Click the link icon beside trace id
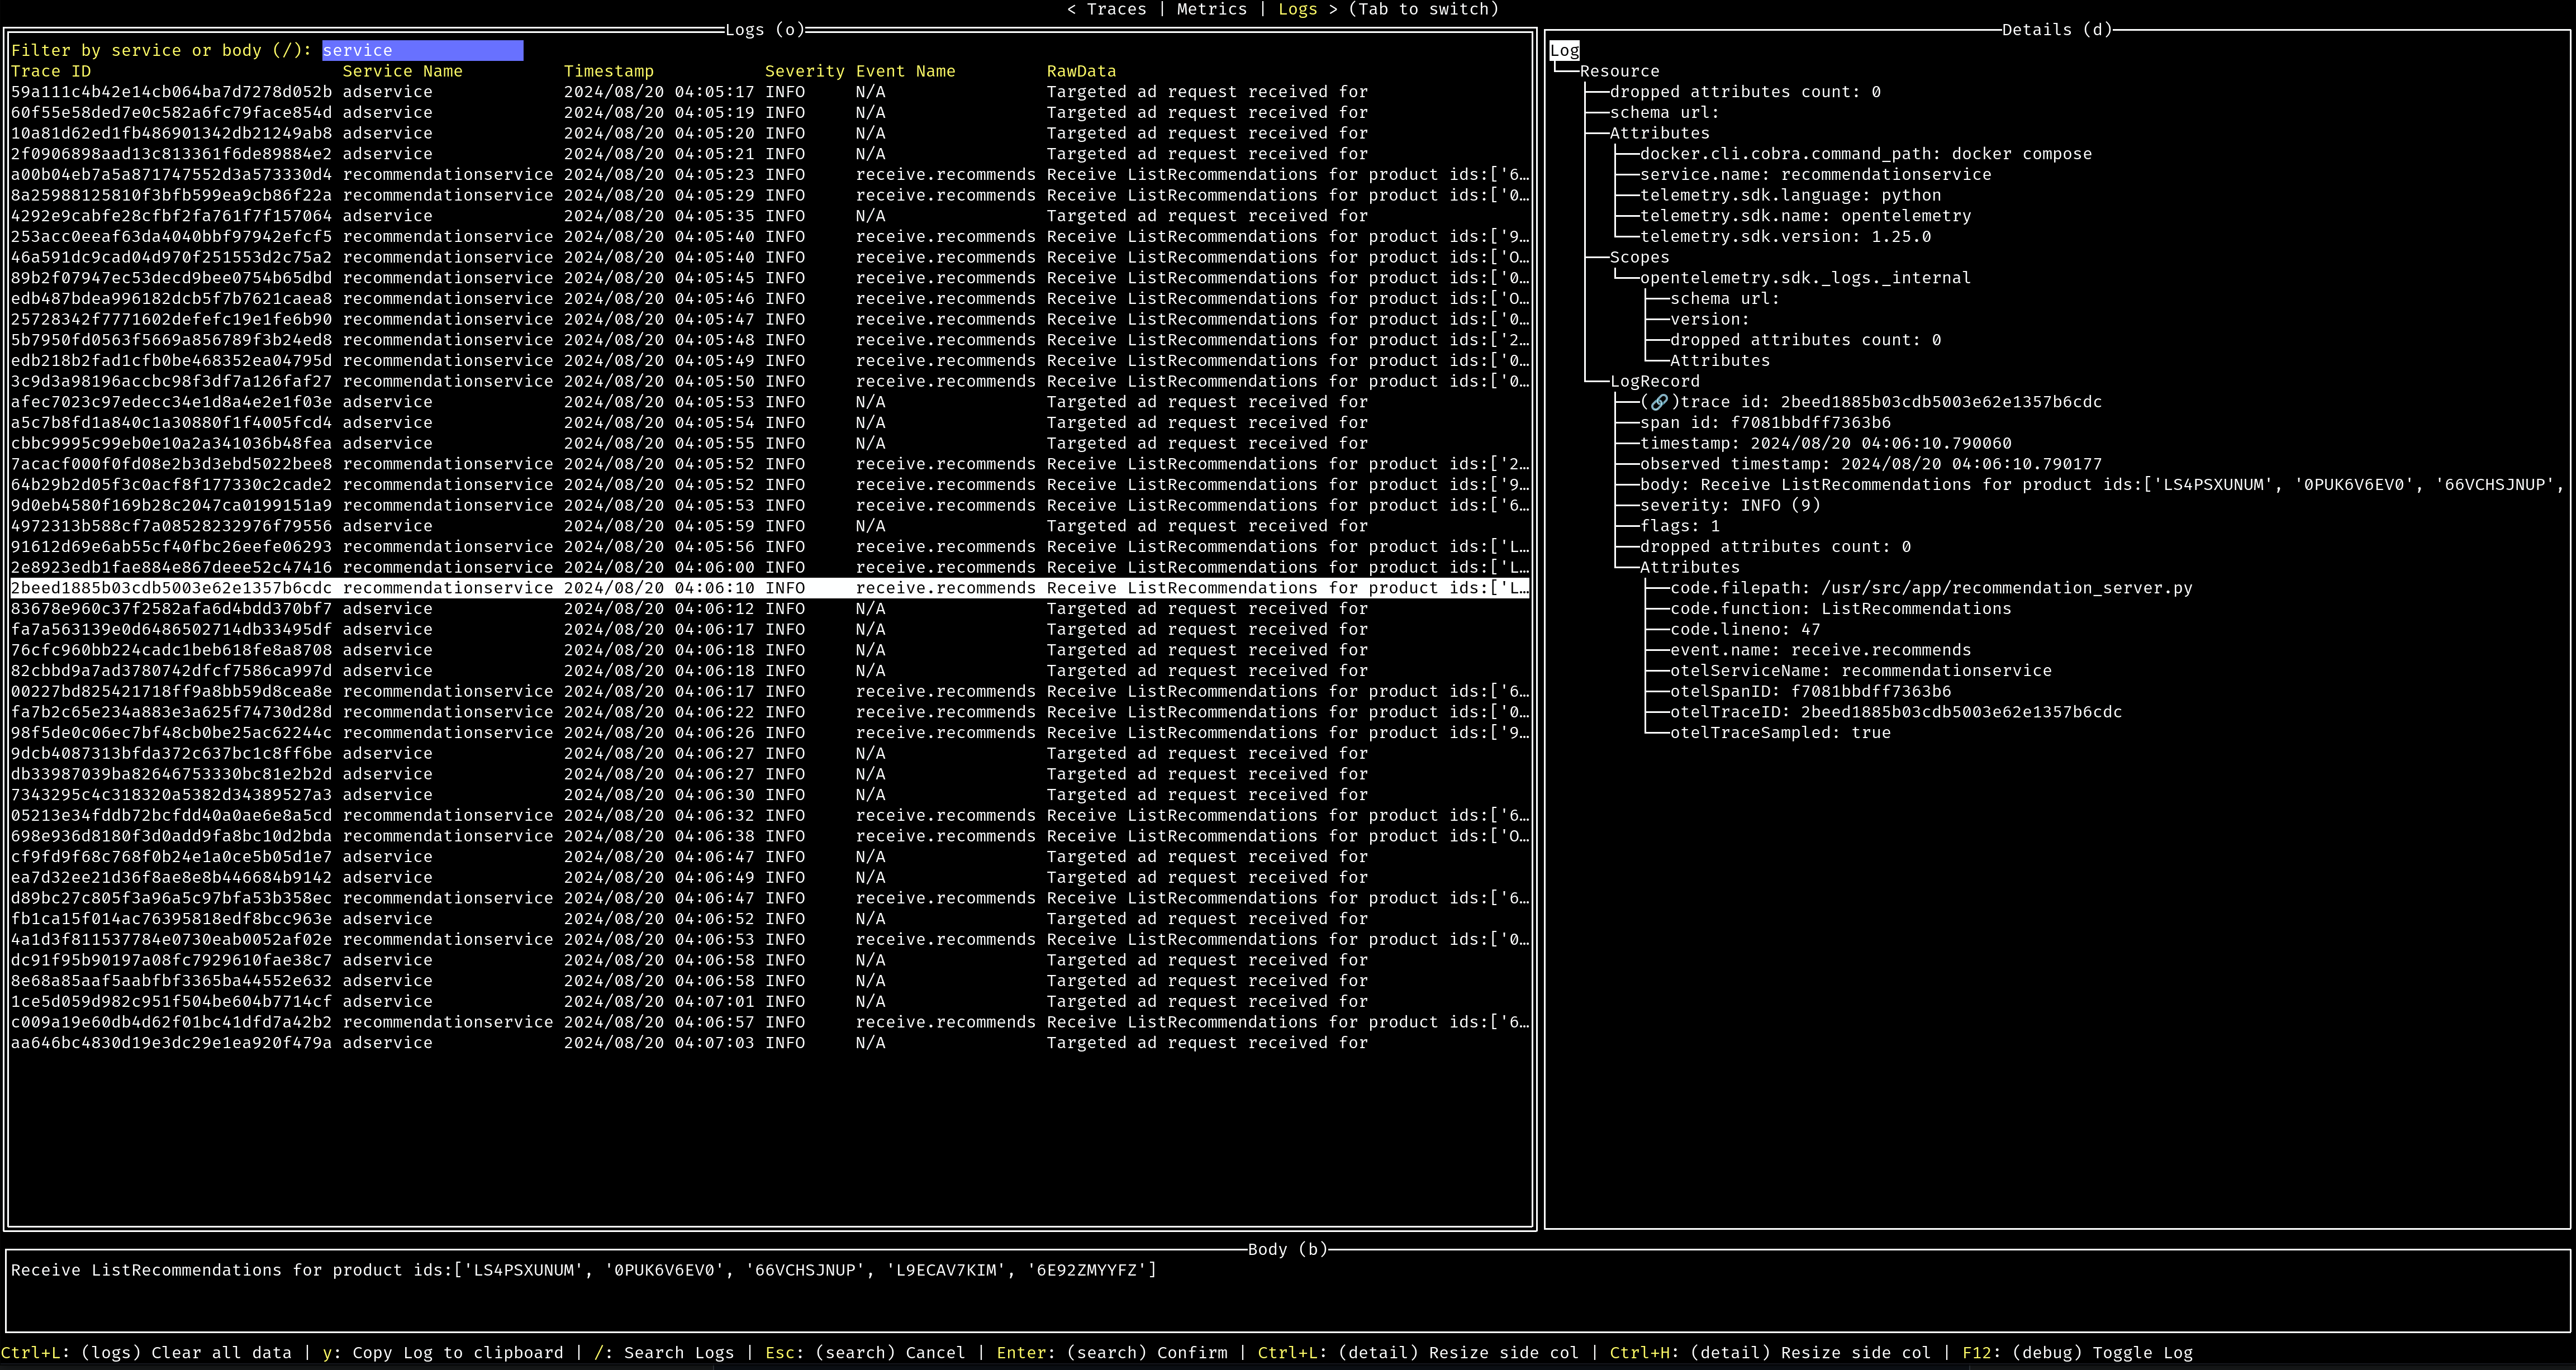 [x=1658, y=402]
